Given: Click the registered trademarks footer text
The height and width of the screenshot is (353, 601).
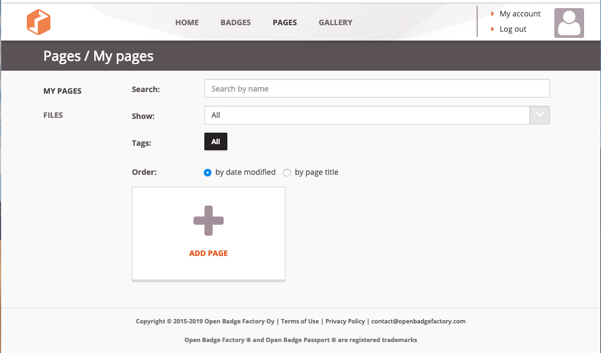Looking at the screenshot, I should click(x=300, y=340).
